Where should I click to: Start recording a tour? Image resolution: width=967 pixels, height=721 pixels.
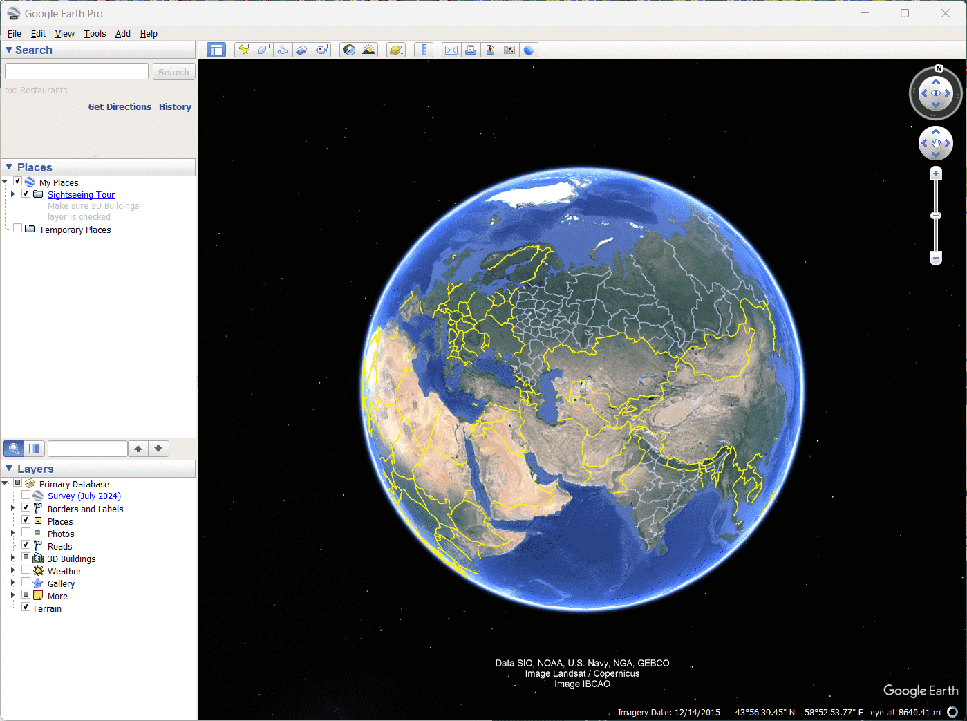[321, 49]
